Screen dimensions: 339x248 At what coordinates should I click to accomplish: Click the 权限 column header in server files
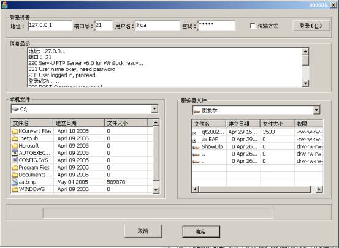pos(308,124)
